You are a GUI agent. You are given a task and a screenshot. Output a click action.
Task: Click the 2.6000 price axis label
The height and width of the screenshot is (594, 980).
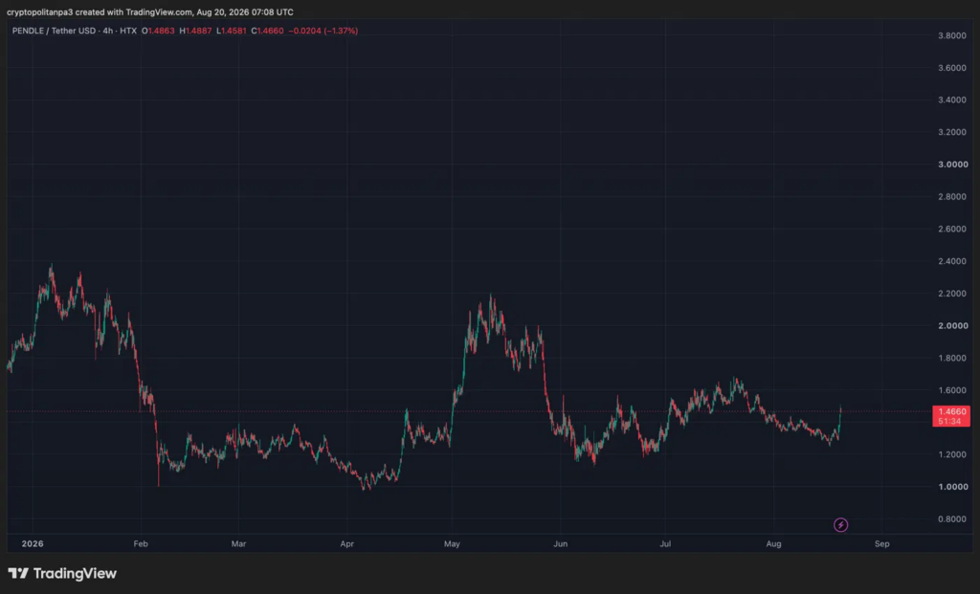click(952, 229)
